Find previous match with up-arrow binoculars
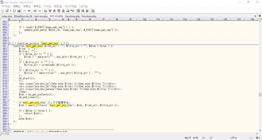Image resolution: width=262 pixels, height=140 pixels. coord(54,11)
